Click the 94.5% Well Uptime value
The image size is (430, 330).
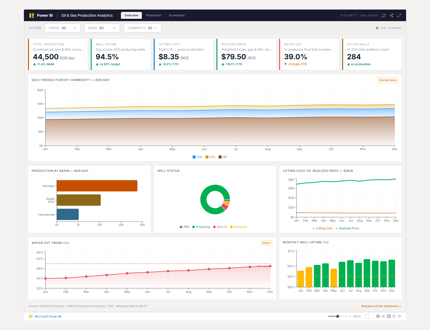tap(107, 57)
